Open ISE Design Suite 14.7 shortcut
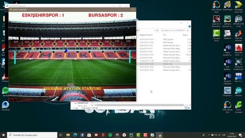This screenshot has width=245, height=138. pos(238,7)
